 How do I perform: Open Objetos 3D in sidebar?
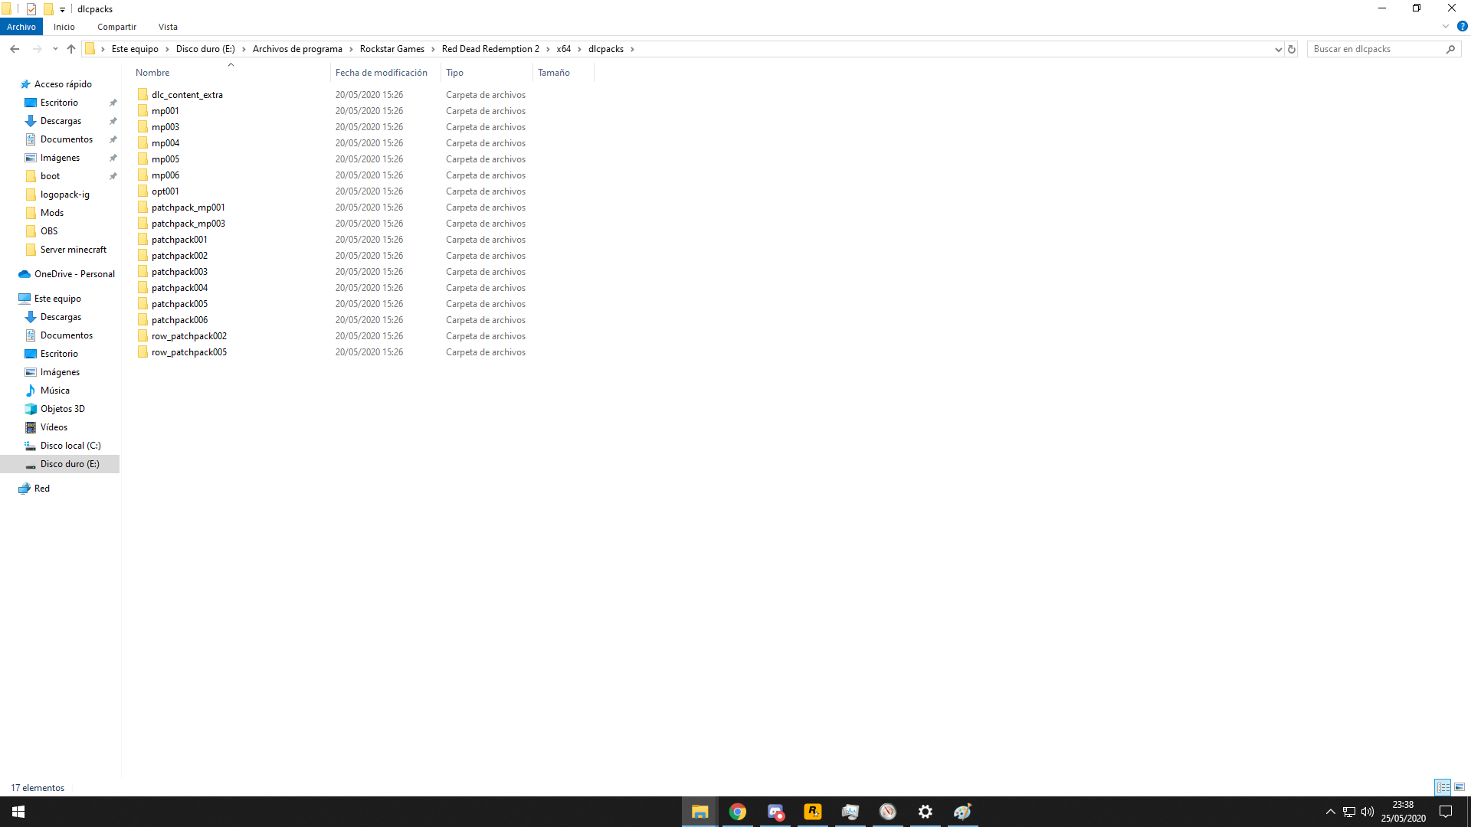63,409
